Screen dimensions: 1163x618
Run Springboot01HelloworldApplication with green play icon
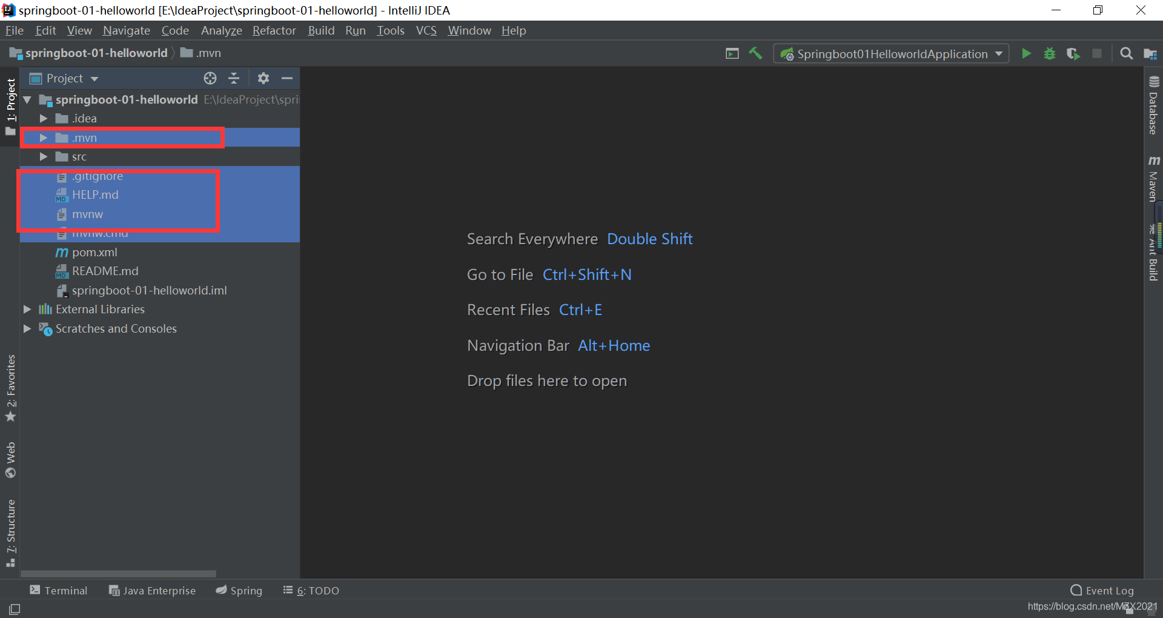point(1026,53)
